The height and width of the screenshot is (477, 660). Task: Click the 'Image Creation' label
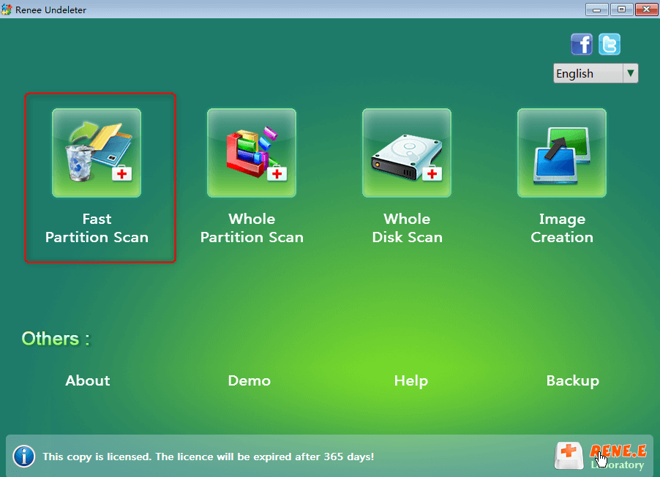[x=562, y=228]
